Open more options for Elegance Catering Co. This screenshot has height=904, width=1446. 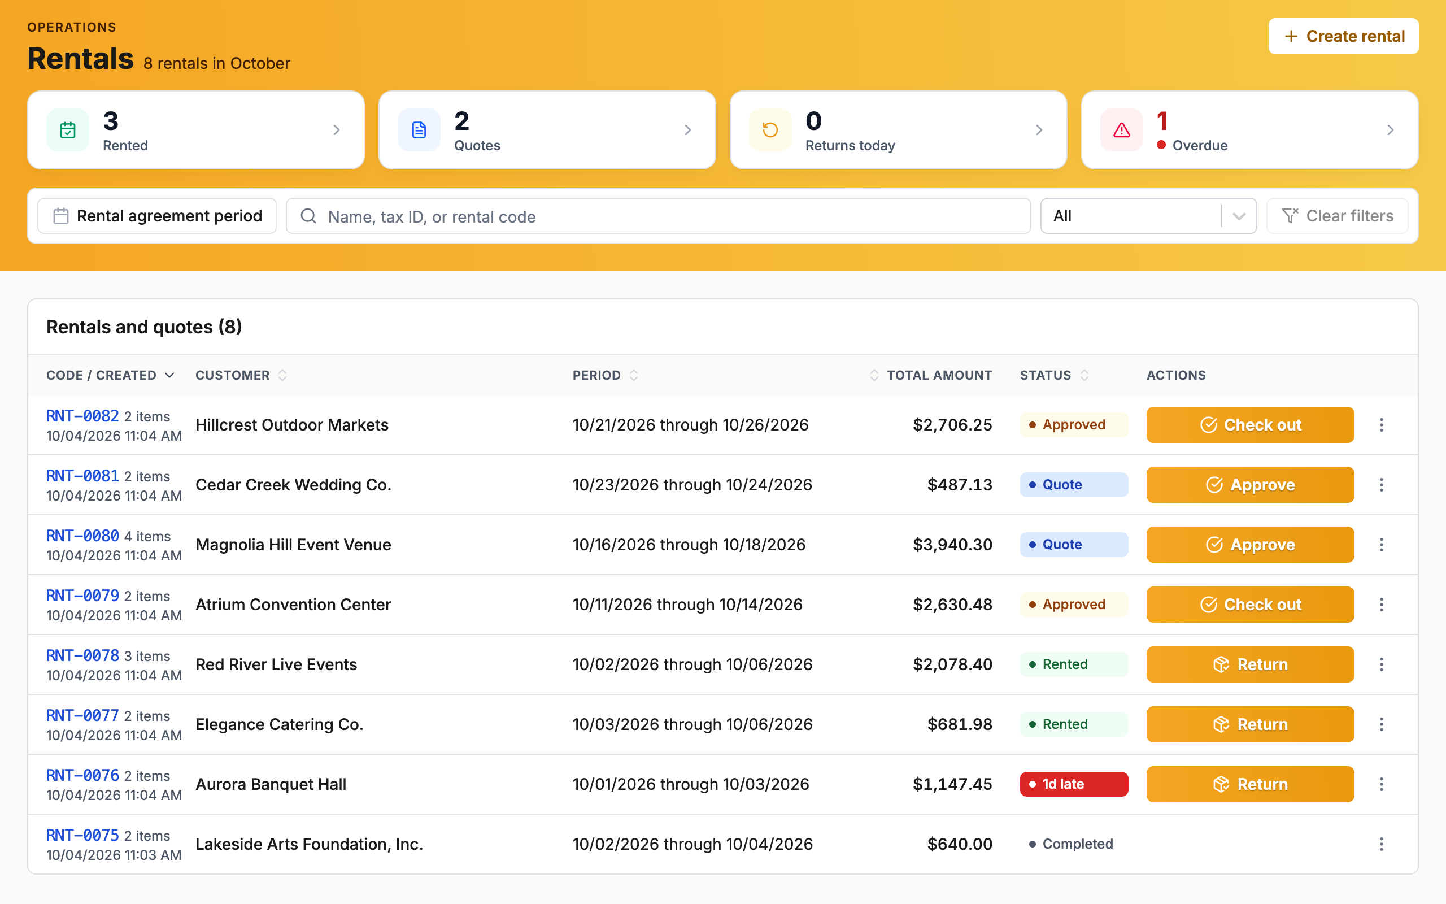[1381, 724]
